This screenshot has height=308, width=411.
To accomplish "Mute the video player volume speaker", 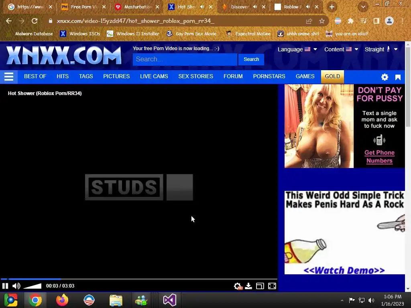I will [16, 286].
